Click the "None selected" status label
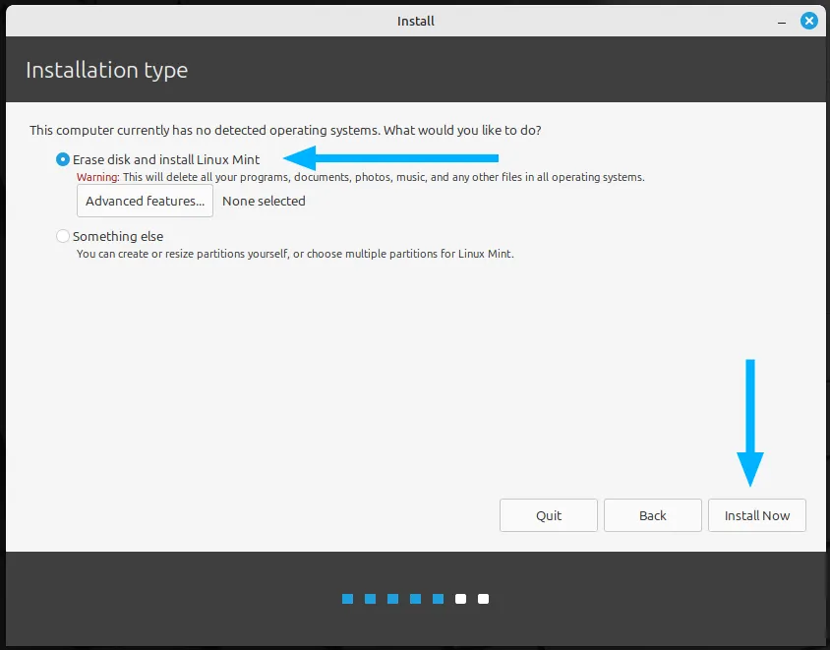This screenshot has width=830, height=650. (x=264, y=201)
